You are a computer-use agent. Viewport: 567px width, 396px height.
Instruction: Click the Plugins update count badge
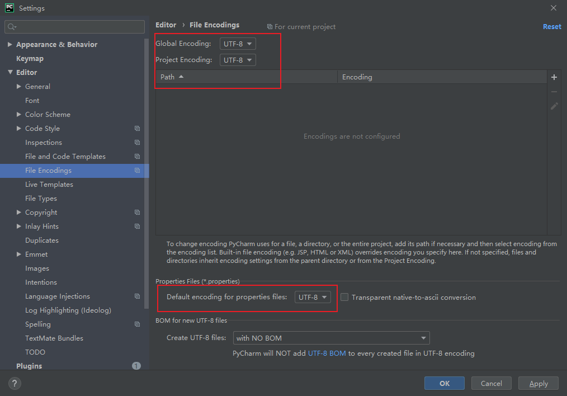tap(136, 366)
